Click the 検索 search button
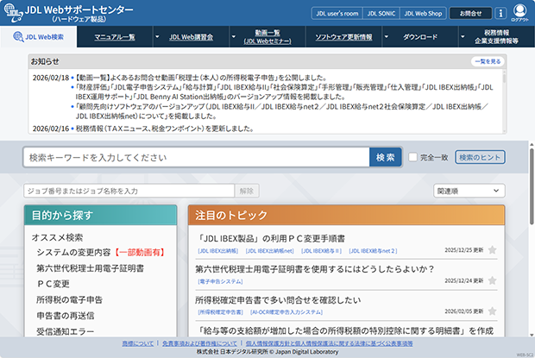This screenshot has height=358, width=535. click(385, 157)
